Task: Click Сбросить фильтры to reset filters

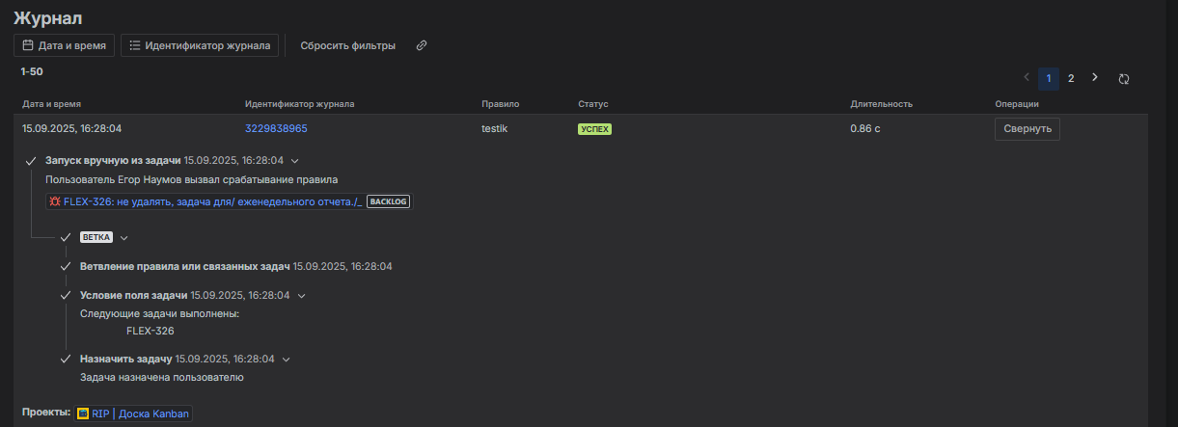Action: [x=347, y=45]
